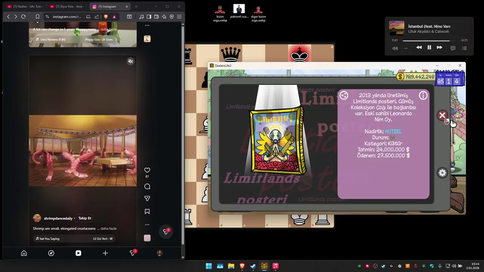Viewport: 484px width, 272px height.
Task: Switch to the Hadise - Sıfır Tolerans tab
Action: (x=25, y=6)
